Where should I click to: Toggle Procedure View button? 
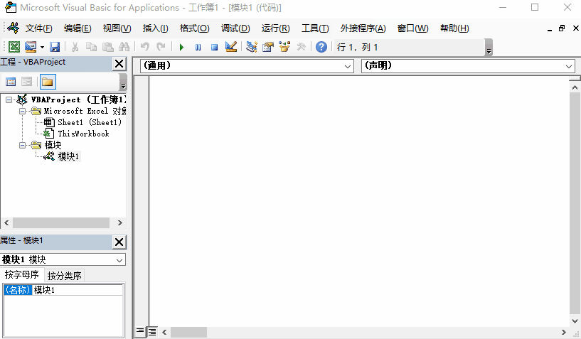(140, 331)
